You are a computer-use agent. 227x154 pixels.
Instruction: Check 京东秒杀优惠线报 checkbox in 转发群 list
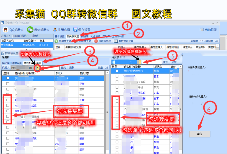(117, 71)
